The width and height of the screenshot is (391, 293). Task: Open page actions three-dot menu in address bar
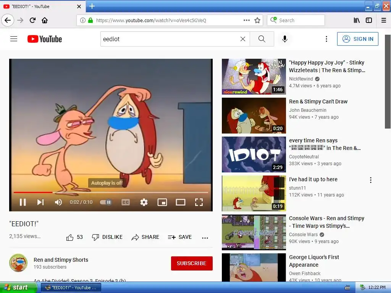click(247, 20)
